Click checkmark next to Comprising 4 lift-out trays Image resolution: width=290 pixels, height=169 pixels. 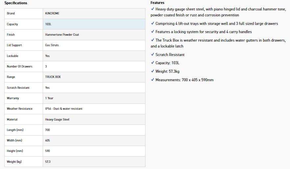coord(152,23)
